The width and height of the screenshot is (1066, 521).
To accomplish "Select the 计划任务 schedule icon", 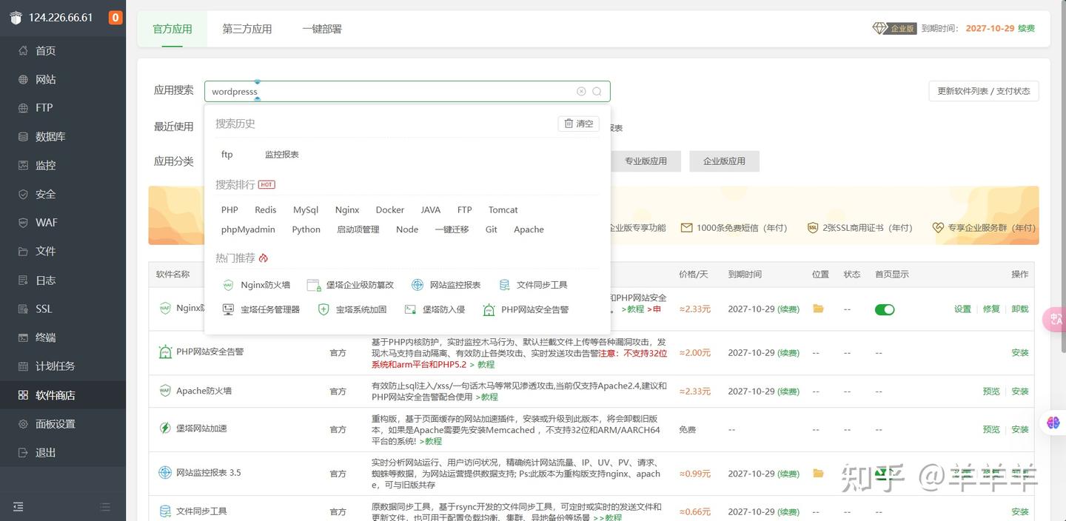I will tap(23, 366).
